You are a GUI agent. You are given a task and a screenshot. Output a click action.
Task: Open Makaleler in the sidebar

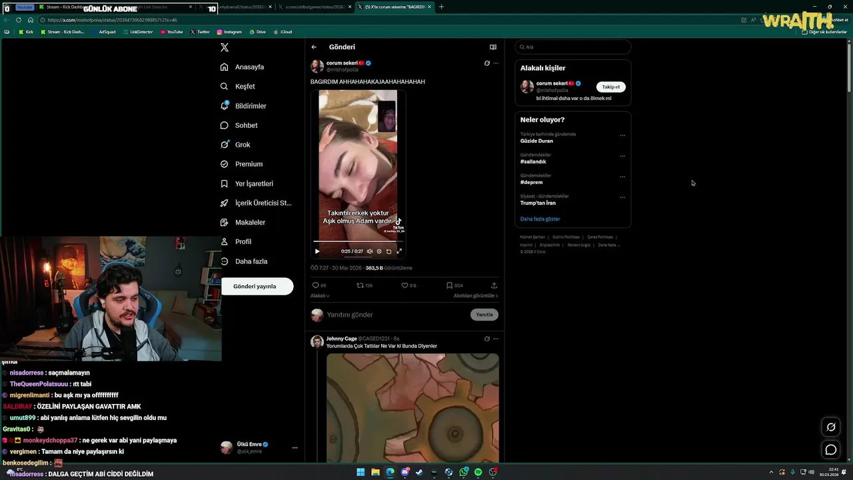pos(243,222)
